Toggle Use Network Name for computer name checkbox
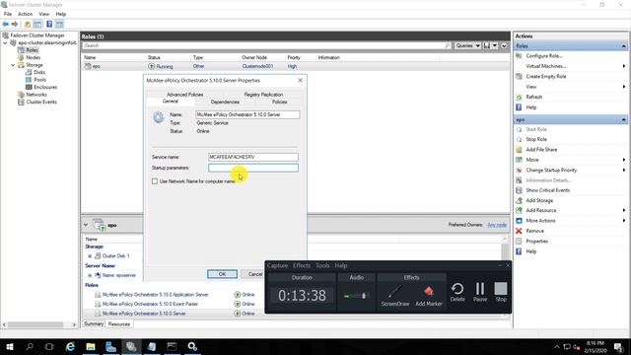The image size is (631, 355). [155, 181]
